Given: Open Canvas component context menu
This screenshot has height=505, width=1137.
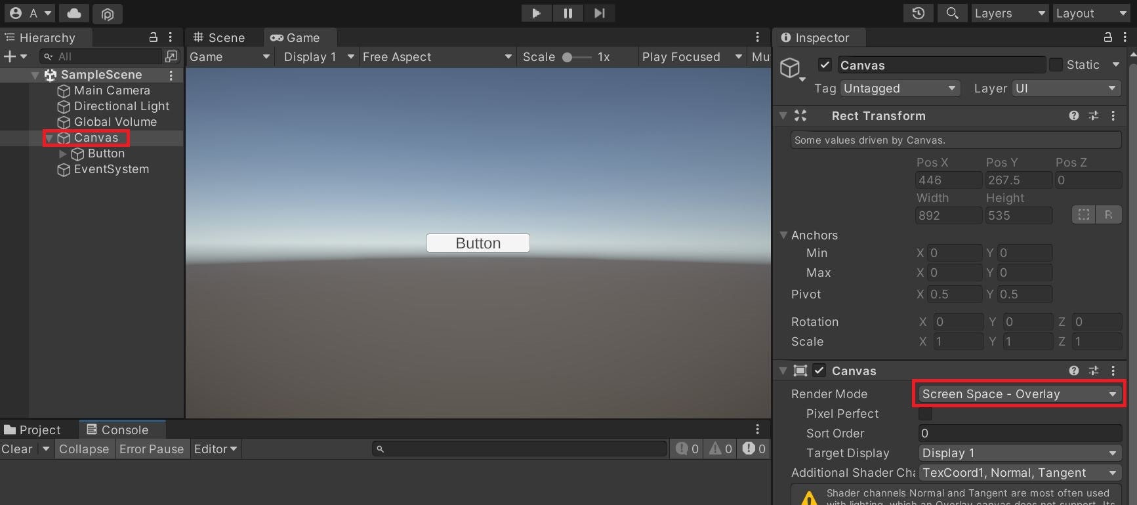Looking at the screenshot, I should pos(1113,371).
